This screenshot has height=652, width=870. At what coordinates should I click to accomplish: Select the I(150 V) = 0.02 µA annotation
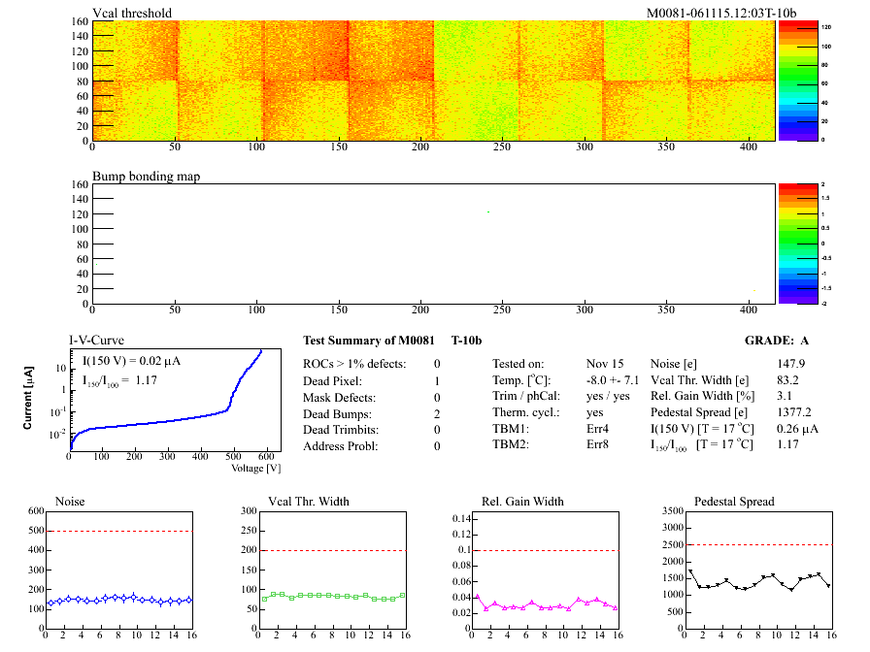131,361
